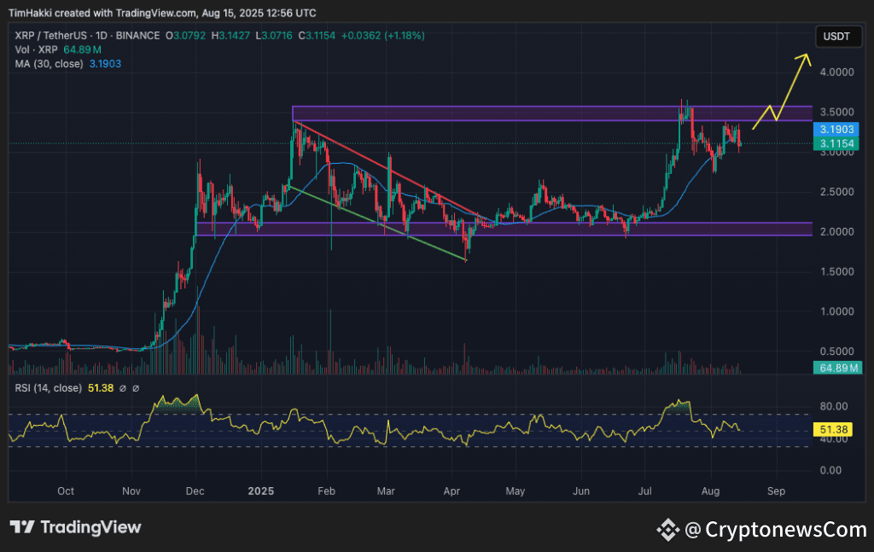The height and width of the screenshot is (552, 874).
Task: Click the 3.5000 price axis tick
Action: [x=836, y=112]
